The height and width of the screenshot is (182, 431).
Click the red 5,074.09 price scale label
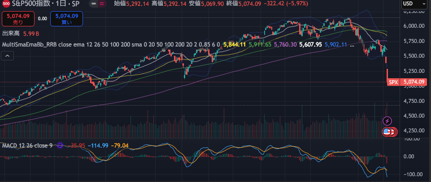click(x=414, y=82)
